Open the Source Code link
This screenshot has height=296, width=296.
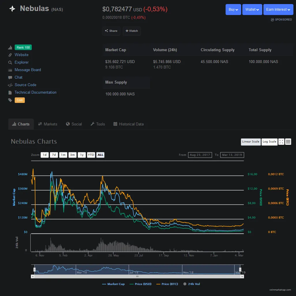coord(25,85)
